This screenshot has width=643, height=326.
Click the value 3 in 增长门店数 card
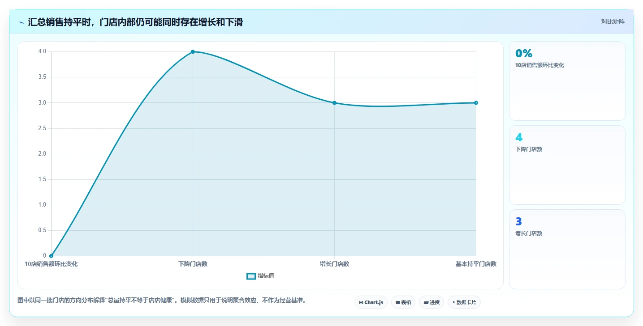pos(519,222)
